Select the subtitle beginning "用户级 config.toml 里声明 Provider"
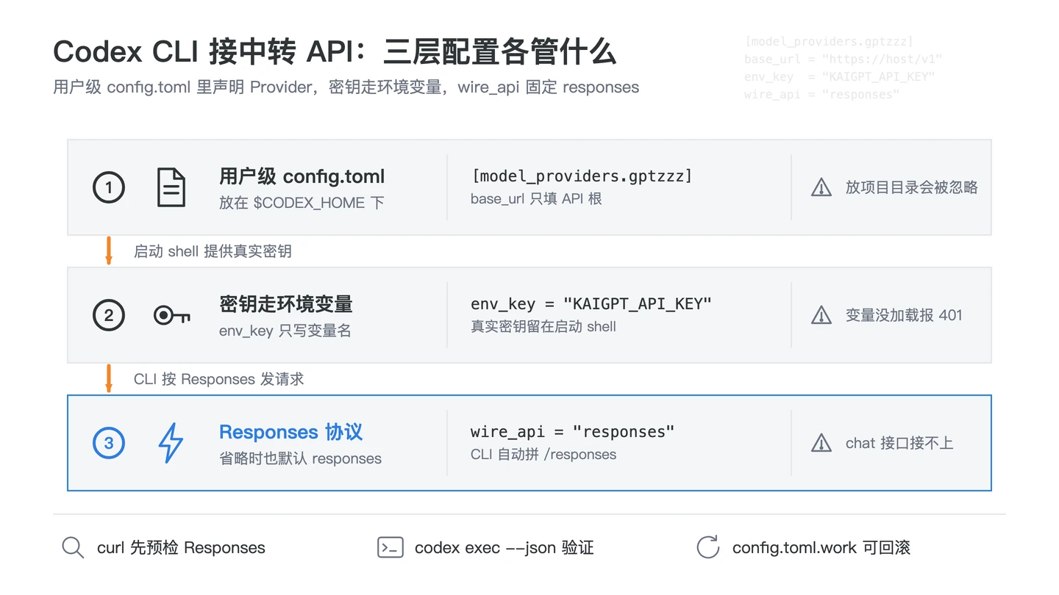 click(346, 87)
